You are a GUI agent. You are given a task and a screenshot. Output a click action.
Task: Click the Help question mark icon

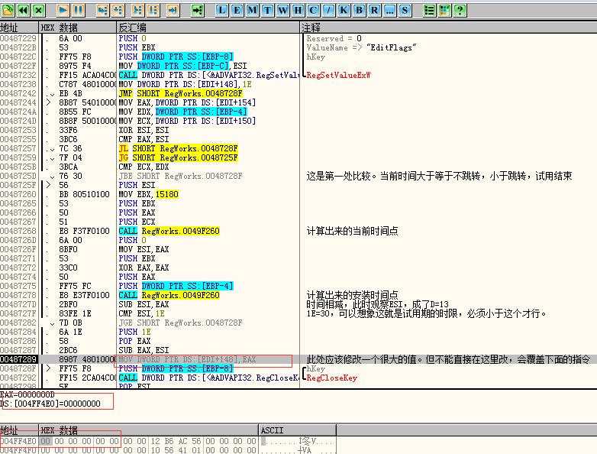[x=460, y=10]
